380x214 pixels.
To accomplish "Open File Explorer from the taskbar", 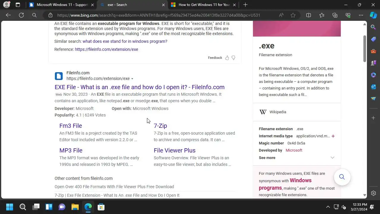I will point(75,207).
